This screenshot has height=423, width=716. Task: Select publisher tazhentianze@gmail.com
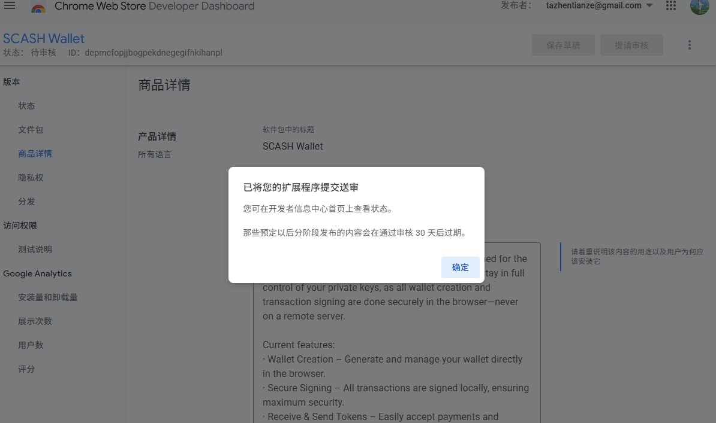(594, 5)
